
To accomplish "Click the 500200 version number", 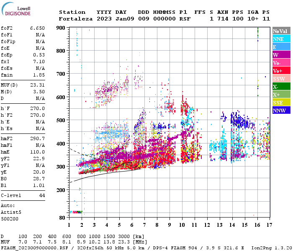I will coord(10,219).
